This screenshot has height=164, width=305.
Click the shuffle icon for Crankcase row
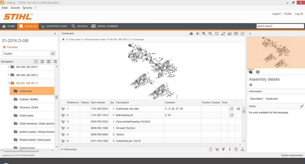(238, 109)
